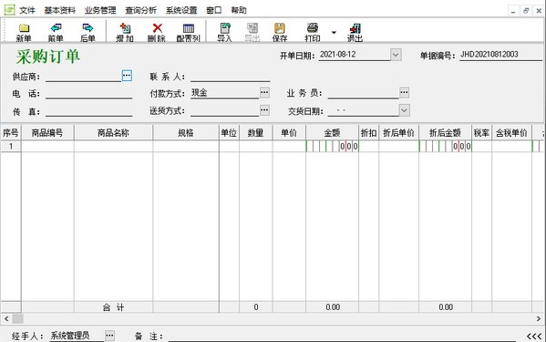The height and width of the screenshot is (342, 546).
Task: Click the 折后金额 column header
Action: (445, 132)
